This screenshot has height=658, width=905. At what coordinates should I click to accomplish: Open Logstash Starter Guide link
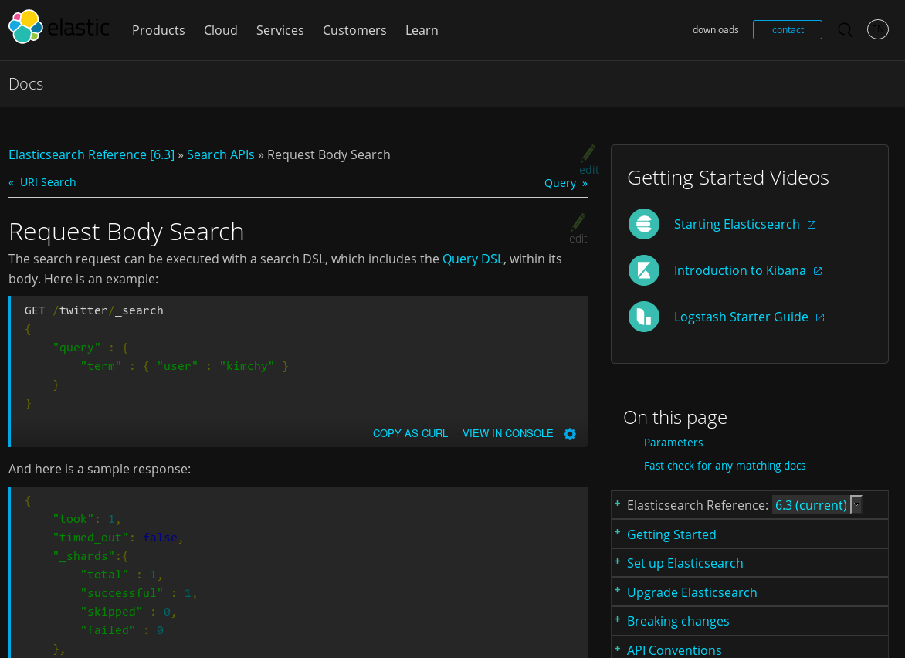(741, 317)
